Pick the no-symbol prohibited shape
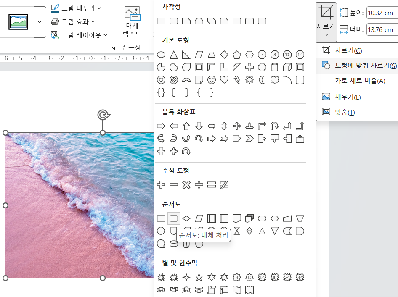This screenshot has height=297, width=398. (x=174, y=80)
